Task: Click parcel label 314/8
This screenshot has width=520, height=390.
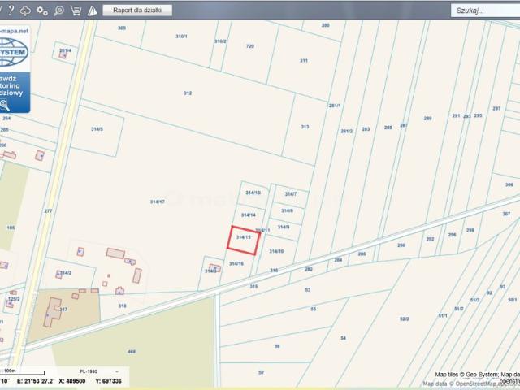Action: tap(287, 210)
